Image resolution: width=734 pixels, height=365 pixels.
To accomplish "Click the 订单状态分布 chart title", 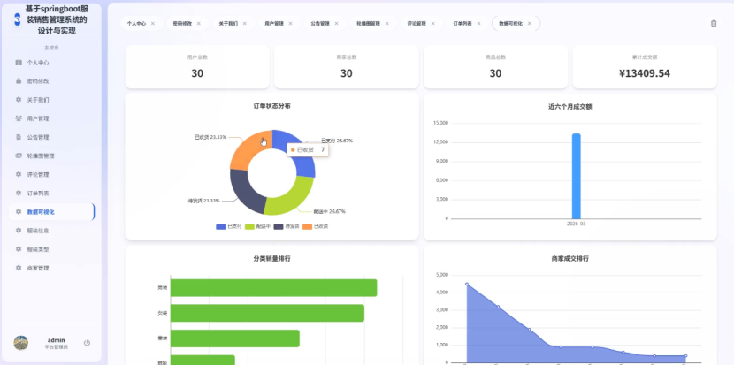I will [x=272, y=106].
